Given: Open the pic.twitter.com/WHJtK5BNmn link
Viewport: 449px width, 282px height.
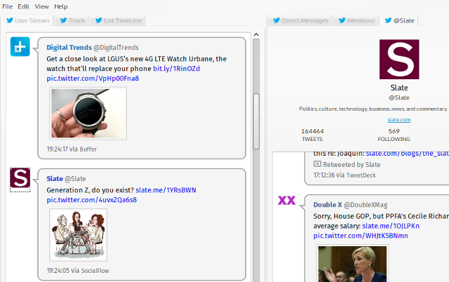Looking at the screenshot, I should [x=361, y=236].
